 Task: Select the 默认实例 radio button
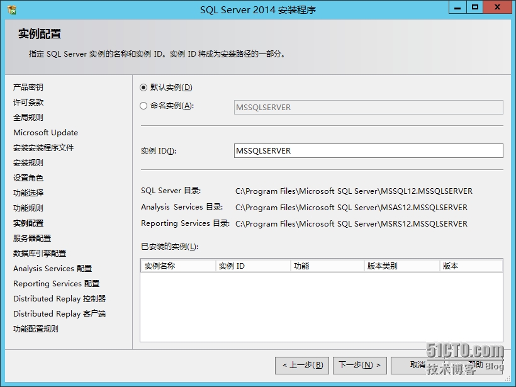[143, 87]
